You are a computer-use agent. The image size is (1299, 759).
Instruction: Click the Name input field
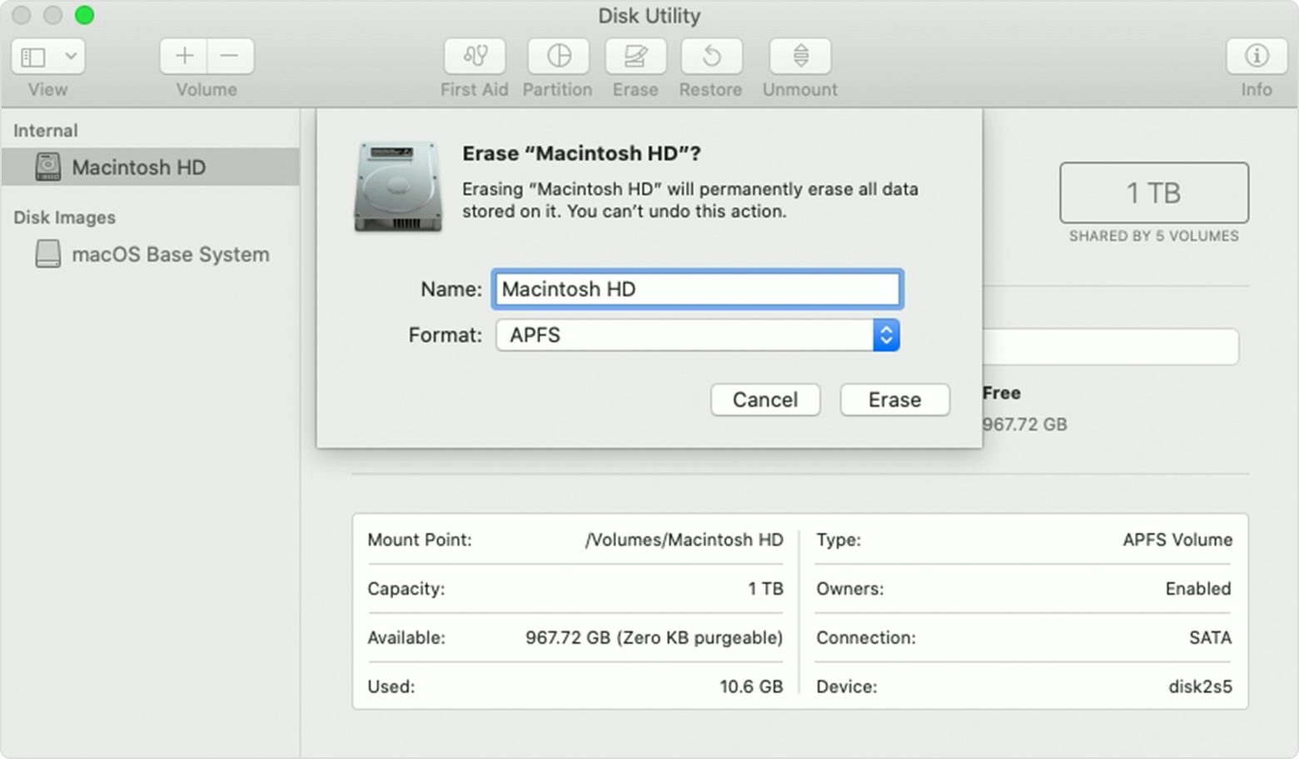click(697, 289)
